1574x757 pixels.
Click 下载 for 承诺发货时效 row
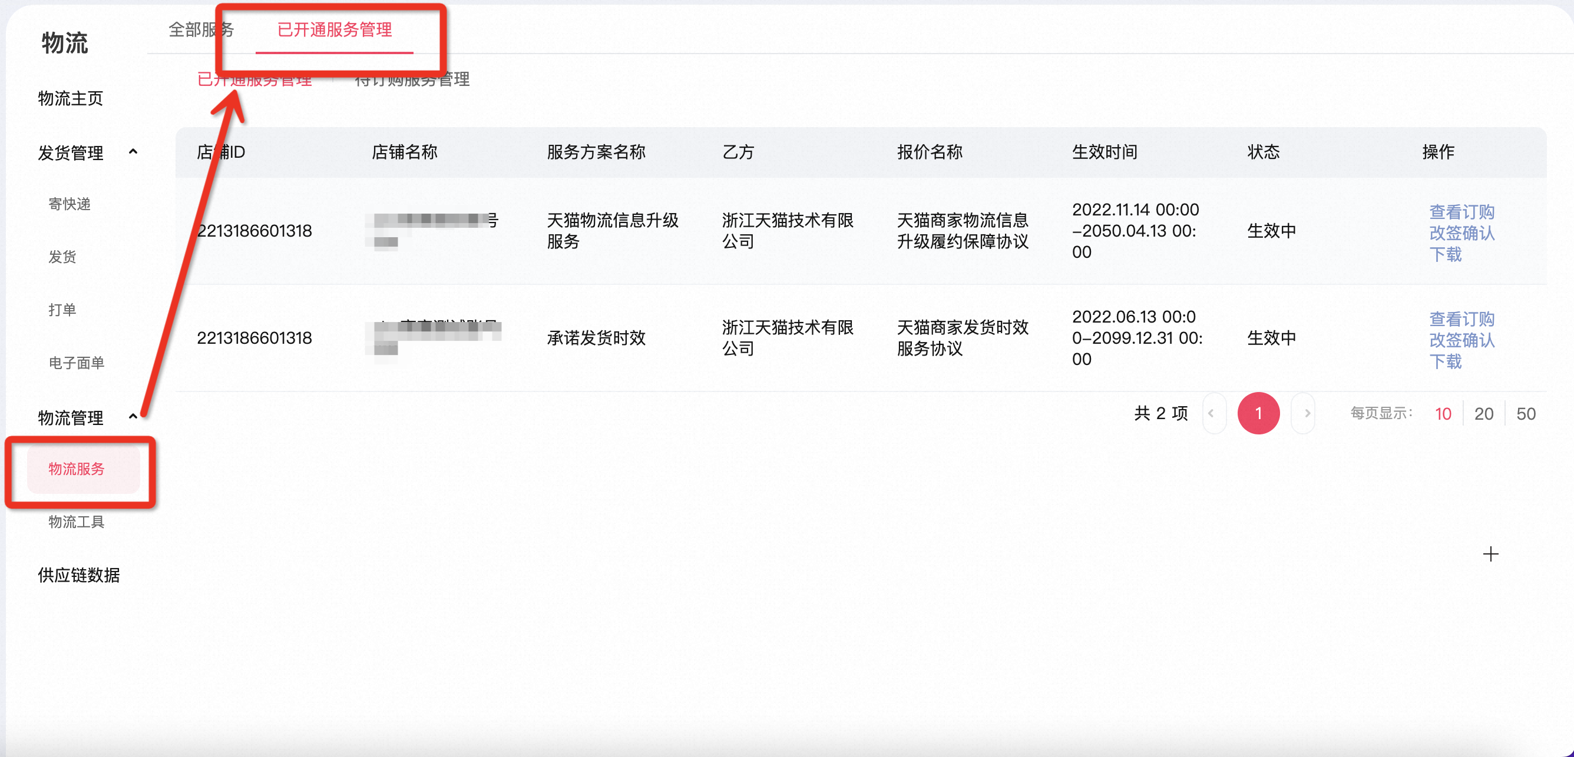[x=1445, y=361]
